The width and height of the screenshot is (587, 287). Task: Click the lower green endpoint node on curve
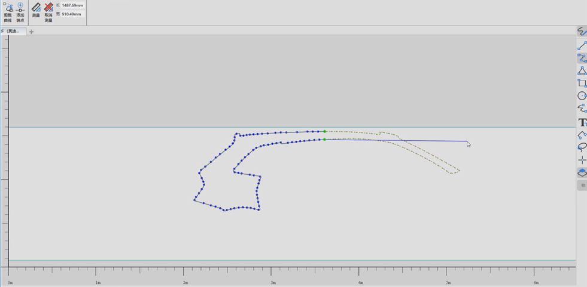click(324, 140)
